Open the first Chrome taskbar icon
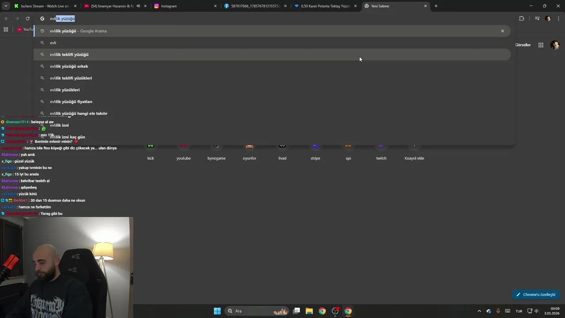The height and width of the screenshot is (318, 565). 322,311
